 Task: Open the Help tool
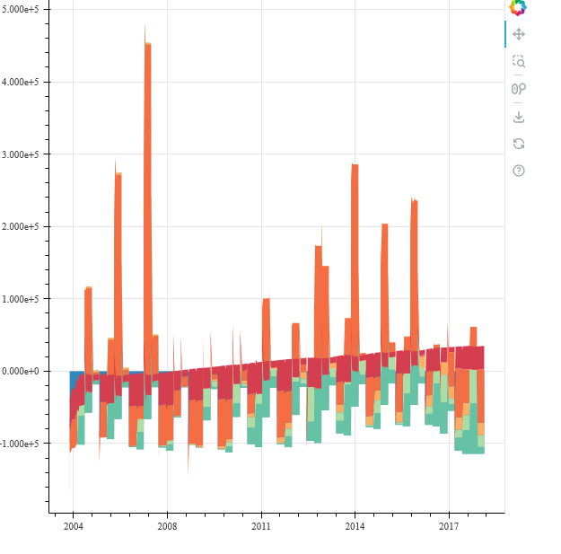pos(519,171)
